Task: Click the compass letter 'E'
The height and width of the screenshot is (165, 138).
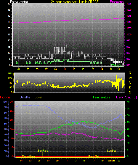Action: (x=130, y=87)
